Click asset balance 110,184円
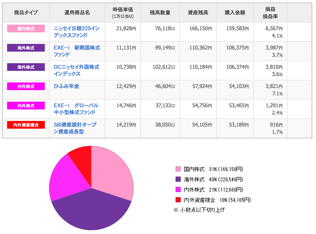The image size is (316, 234). 200,67
